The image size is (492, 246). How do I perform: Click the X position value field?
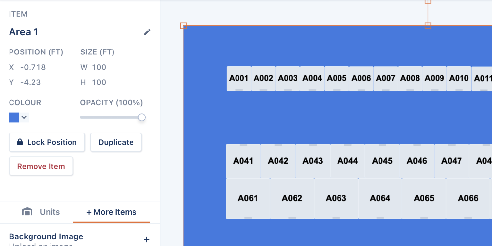click(x=33, y=67)
